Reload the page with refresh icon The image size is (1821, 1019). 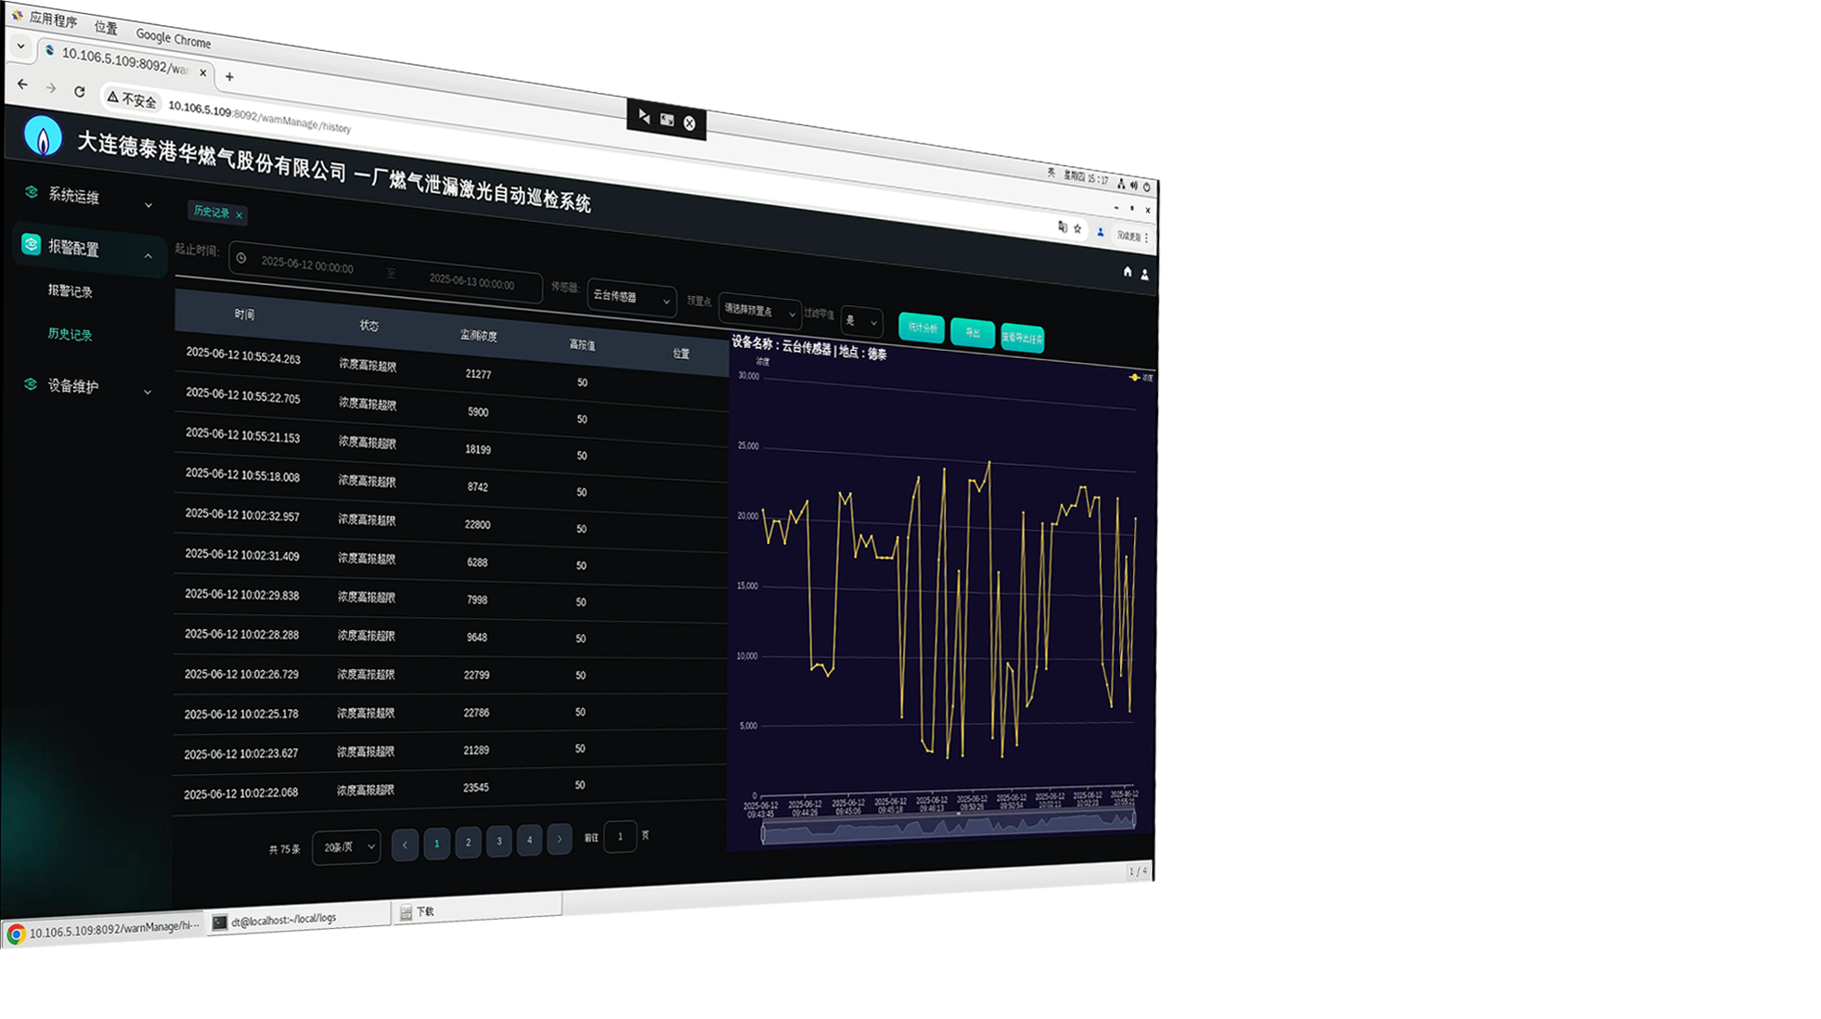80,92
